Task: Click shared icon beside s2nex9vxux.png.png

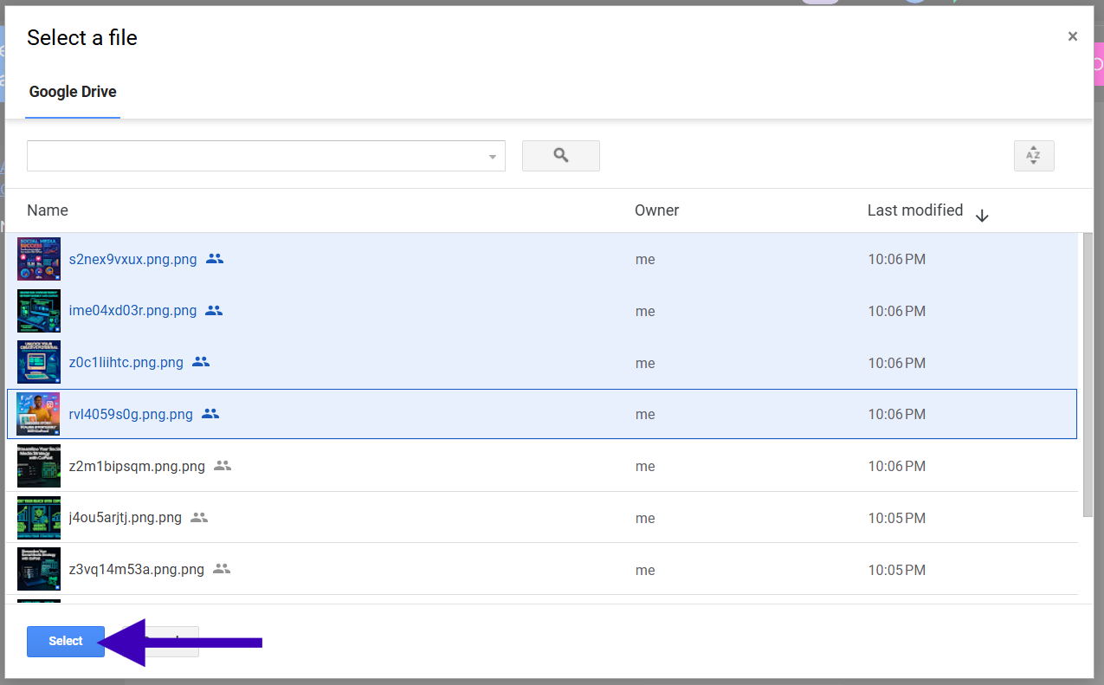Action: [x=215, y=259]
